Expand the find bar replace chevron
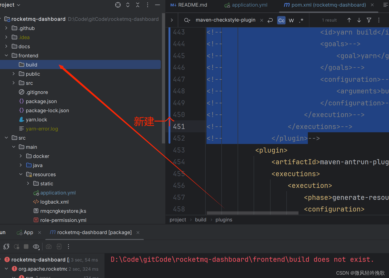Image resolution: width=389 pixels, height=278 pixels. 172,20
